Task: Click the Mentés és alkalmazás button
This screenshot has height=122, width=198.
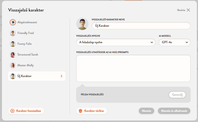Action: point(174,111)
